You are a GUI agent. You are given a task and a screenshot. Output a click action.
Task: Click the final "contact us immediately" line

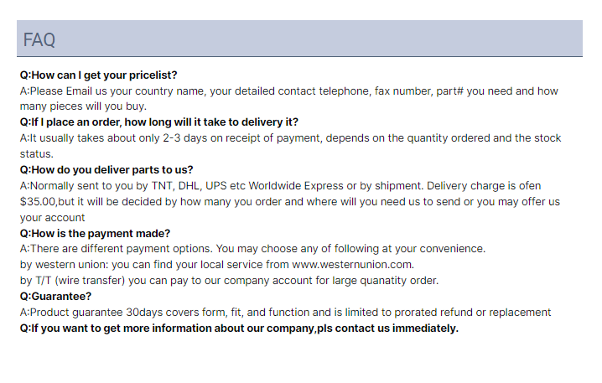239,328
